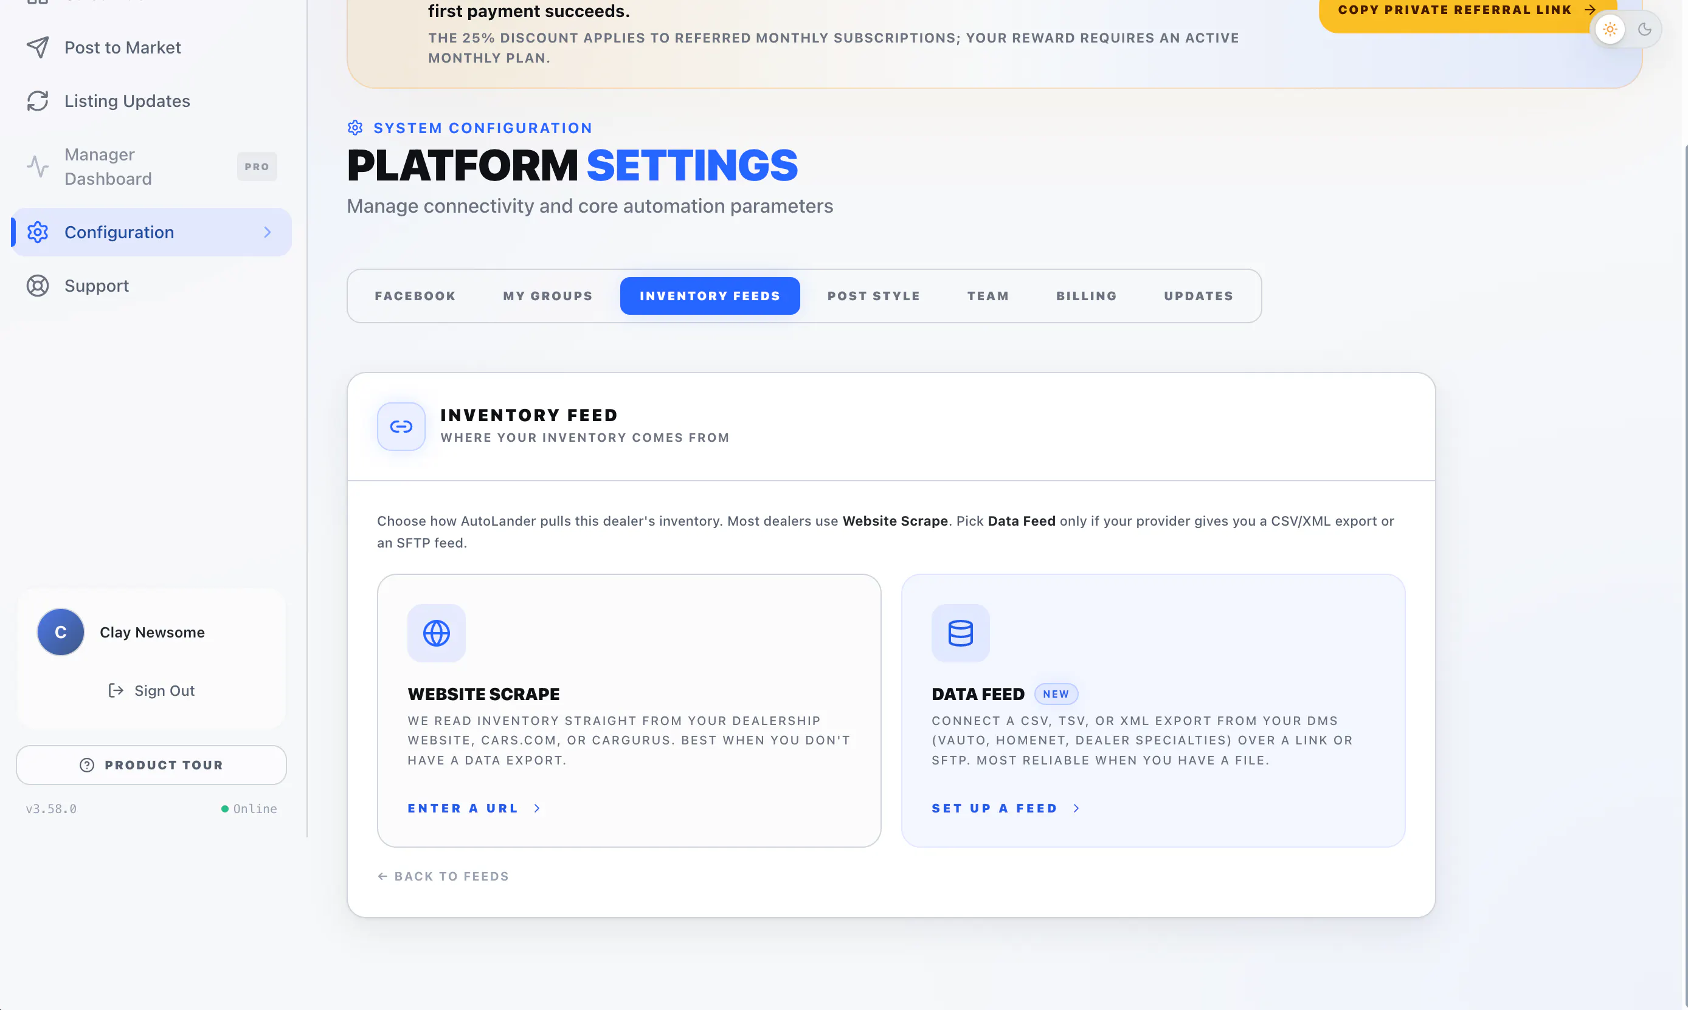Click Enter a URL link
Screen dimensions: 1688x1010
474,808
